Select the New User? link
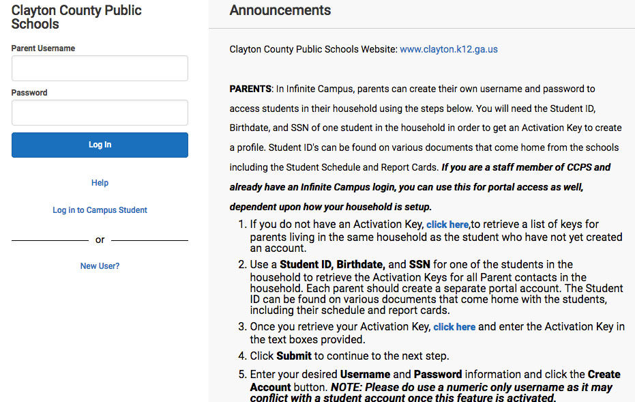This screenshot has width=635, height=402. coord(100,266)
